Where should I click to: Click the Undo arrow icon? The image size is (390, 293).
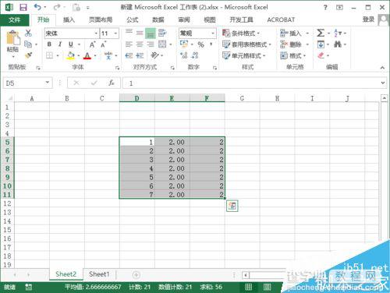(x=37, y=7)
